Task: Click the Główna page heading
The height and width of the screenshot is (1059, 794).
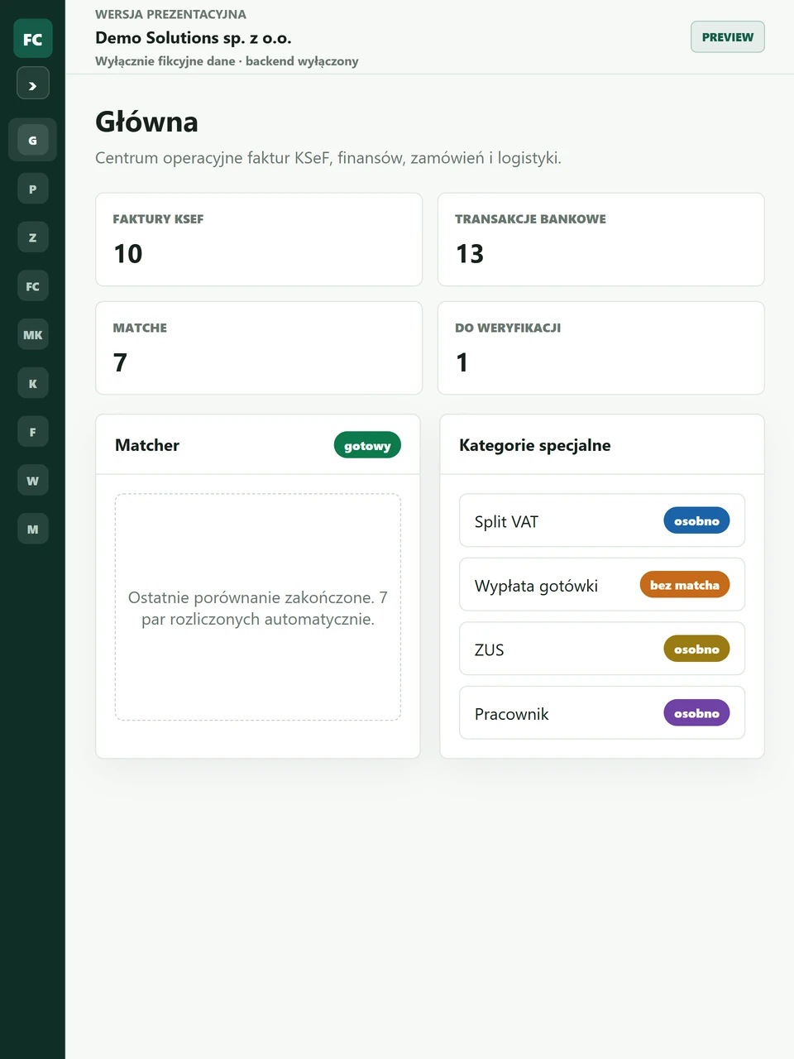Action: 146,122
